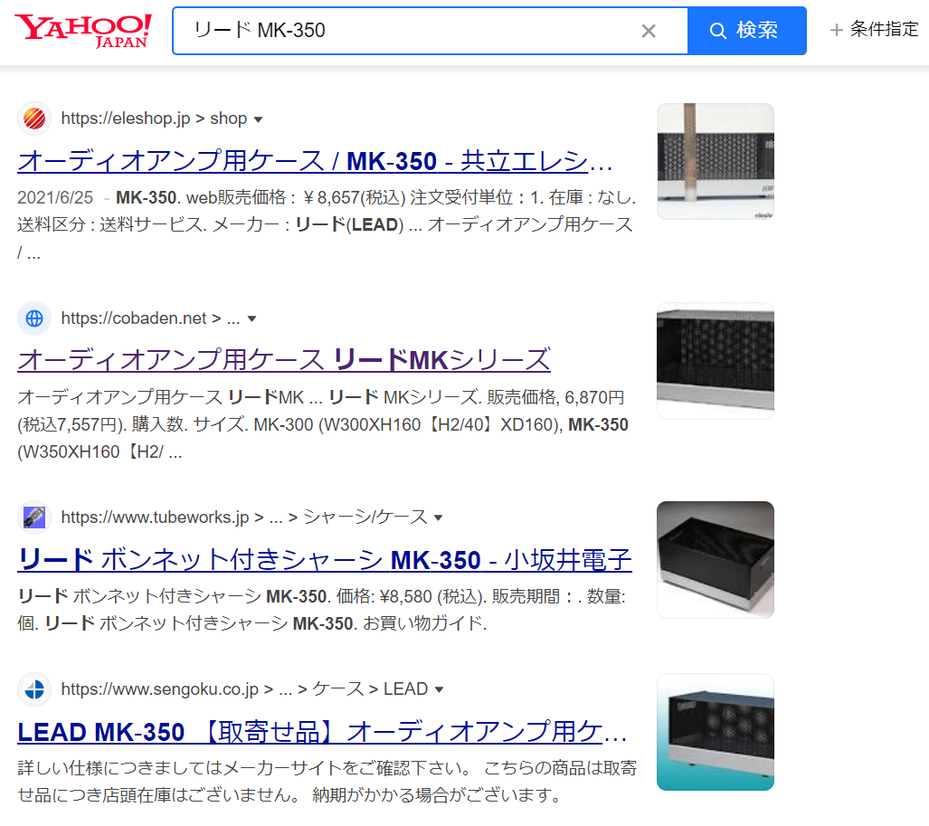Open the オーディオアンプ用ケース リードMKシリーズ result

(284, 360)
